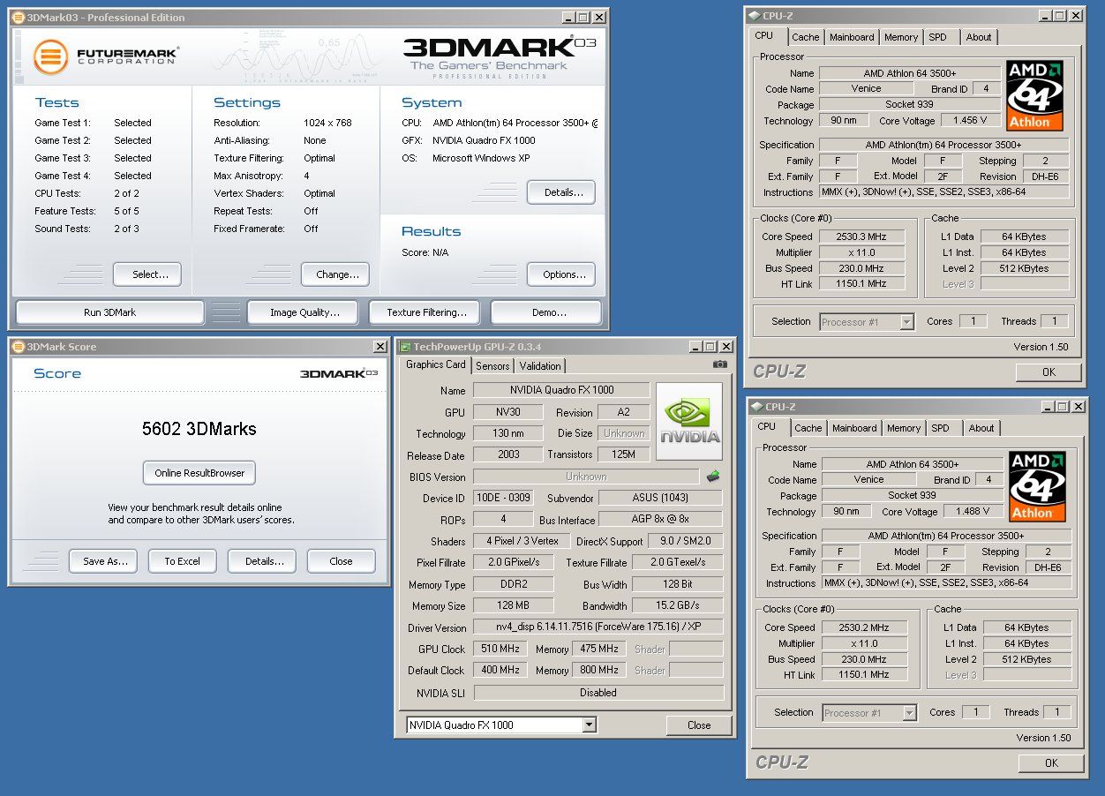The width and height of the screenshot is (1105, 796).
Task: Click Device ID 10DE - 0309 field
Action: click(x=504, y=498)
